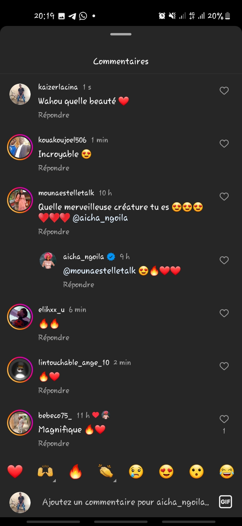Tap the raised hands quick emoji
The height and width of the screenshot is (526, 242).
point(45,471)
